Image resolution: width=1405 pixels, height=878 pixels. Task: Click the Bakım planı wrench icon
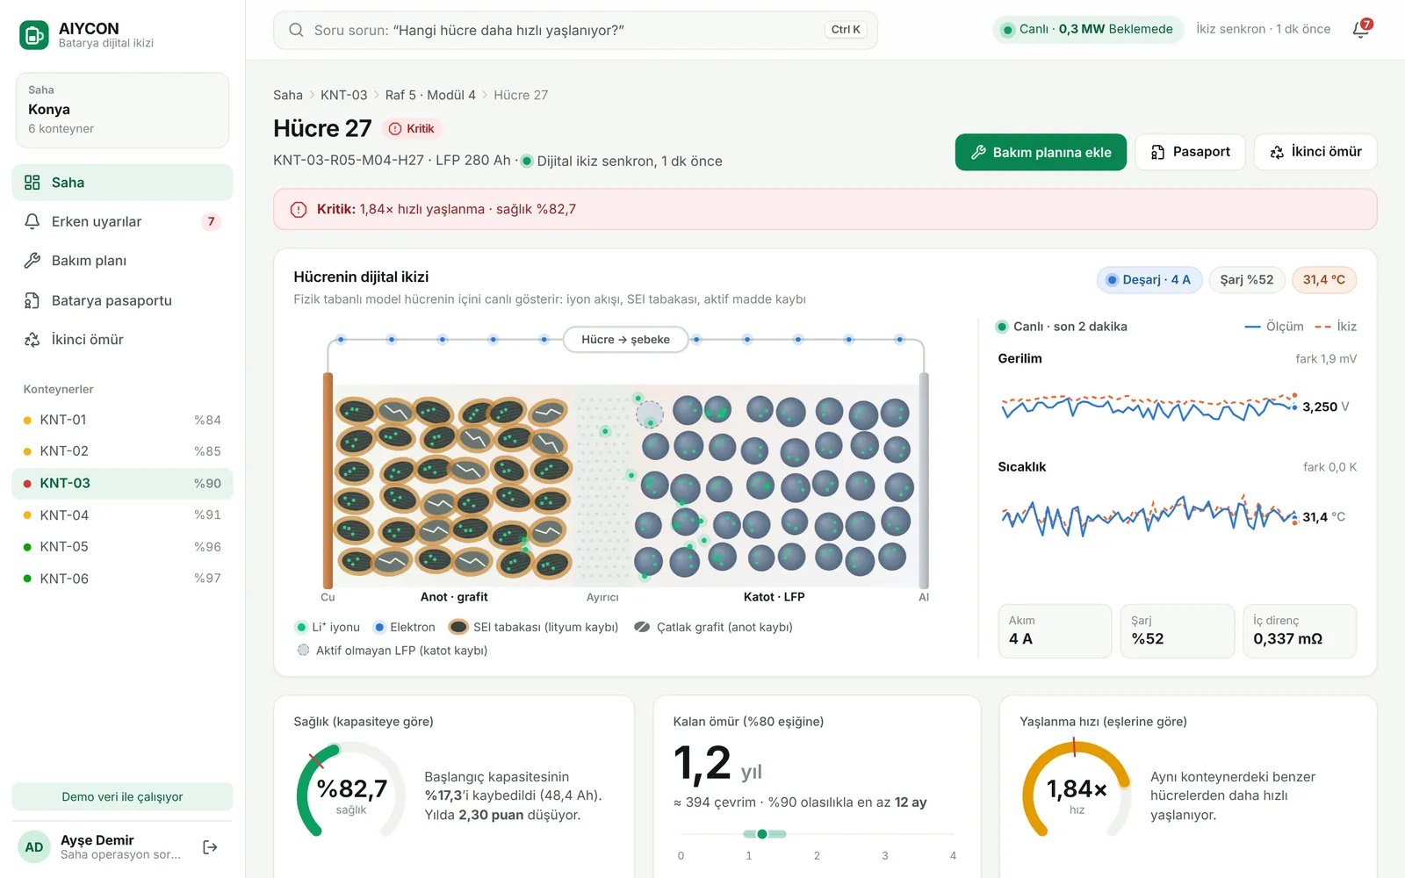(x=32, y=261)
